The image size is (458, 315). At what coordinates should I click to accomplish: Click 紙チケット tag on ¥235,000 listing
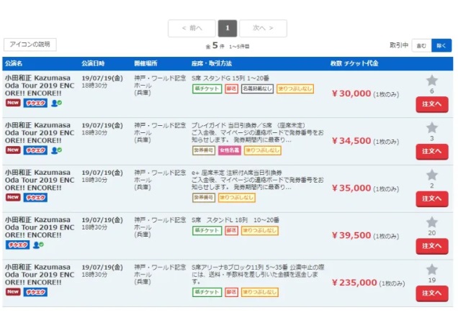click(207, 292)
